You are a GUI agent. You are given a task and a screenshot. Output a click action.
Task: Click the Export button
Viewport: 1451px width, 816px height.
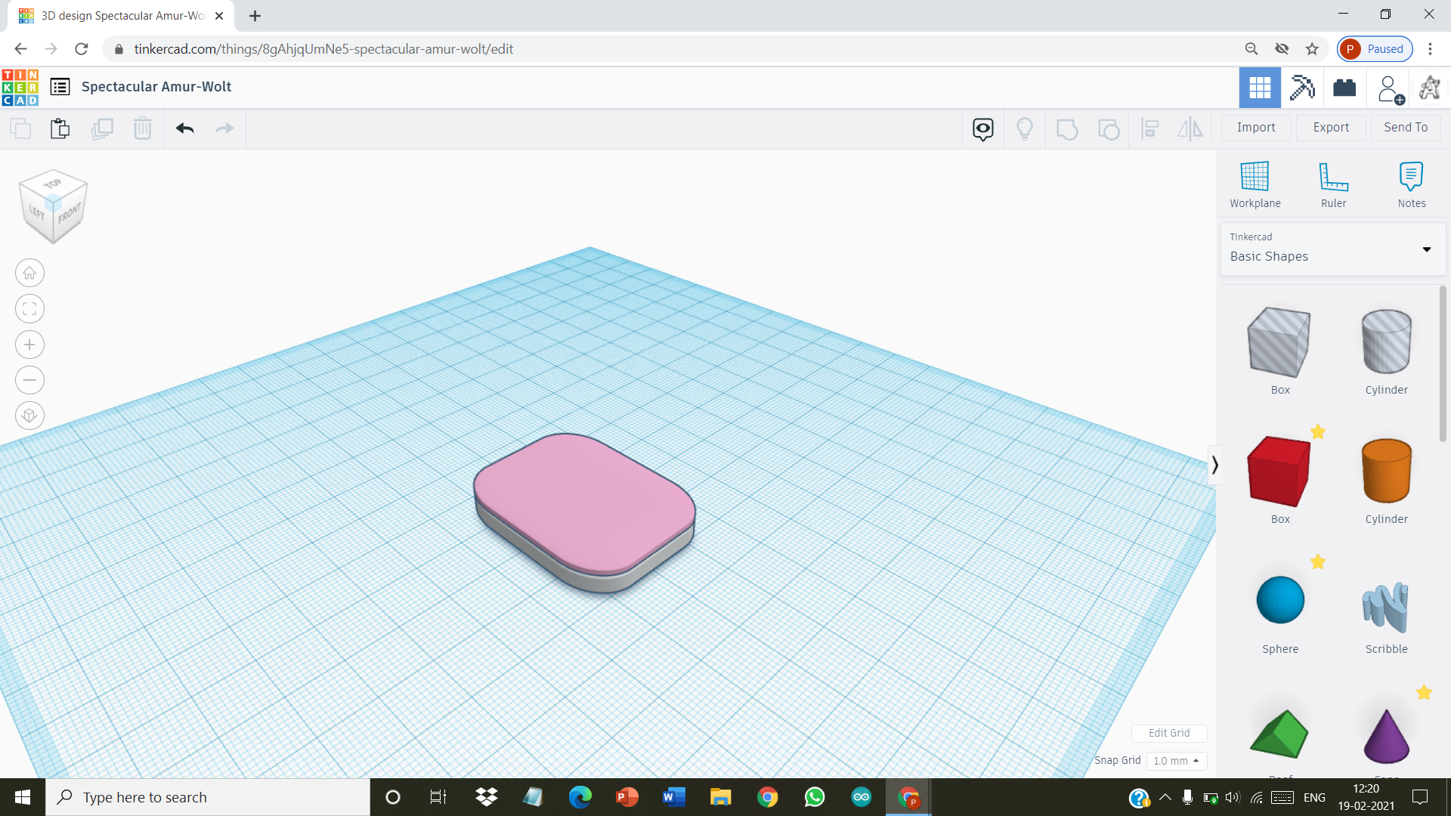point(1330,128)
